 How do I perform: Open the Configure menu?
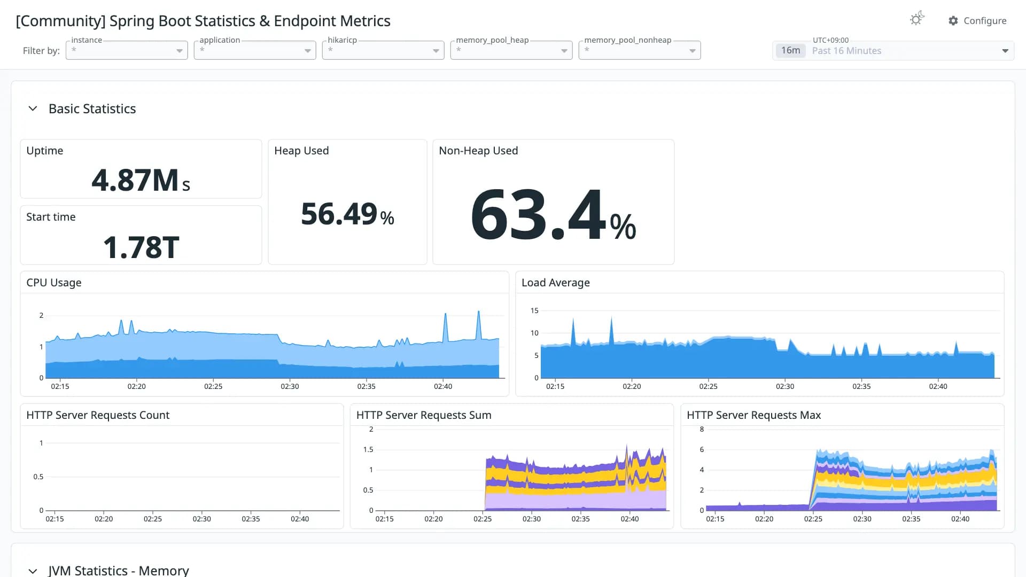977,21
